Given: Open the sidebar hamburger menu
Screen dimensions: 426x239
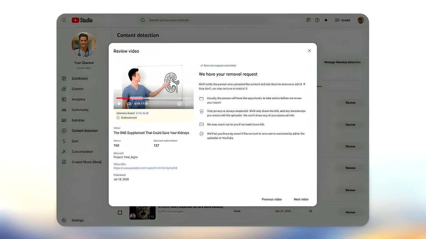Looking at the screenshot, I should [64, 20].
